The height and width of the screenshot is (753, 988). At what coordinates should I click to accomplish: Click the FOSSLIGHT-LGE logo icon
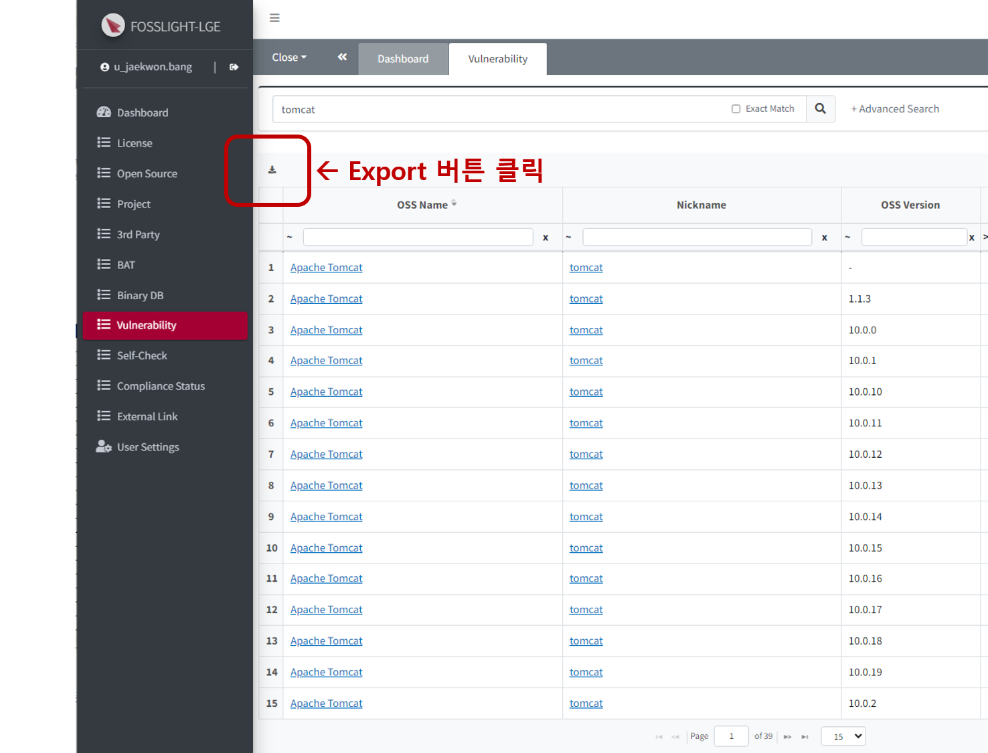pyautogui.click(x=113, y=25)
